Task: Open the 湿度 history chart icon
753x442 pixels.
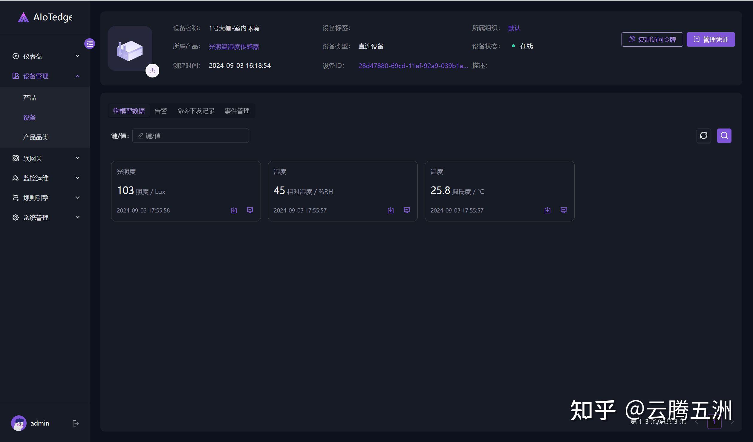Action: pyautogui.click(x=407, y=210)
